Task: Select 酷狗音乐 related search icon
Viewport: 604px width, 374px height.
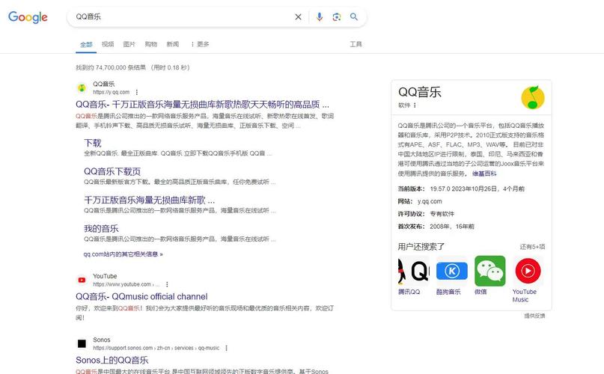Action: click(x=452, y=272)
